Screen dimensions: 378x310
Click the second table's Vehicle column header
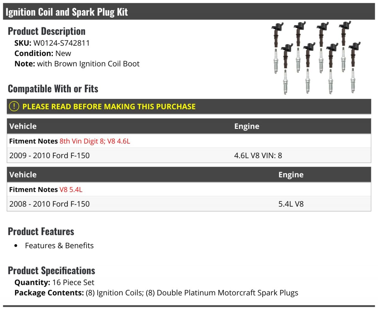[x=23, y=175]
